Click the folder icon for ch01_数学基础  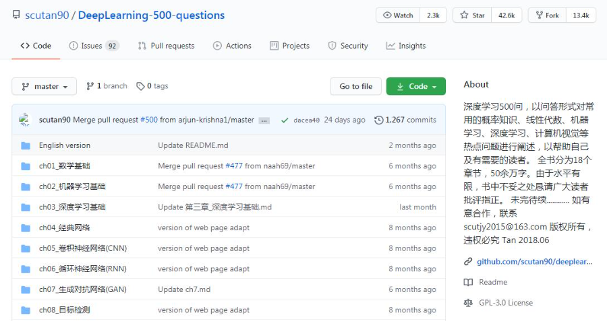[26, 166]
